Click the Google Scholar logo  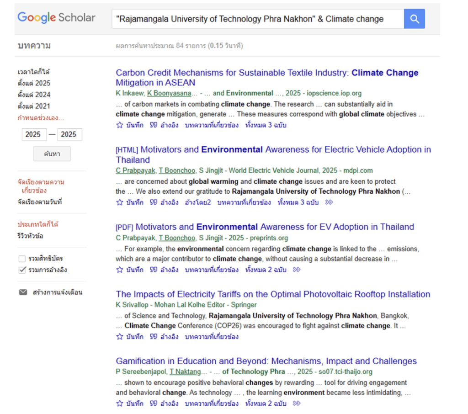[56, 18]
